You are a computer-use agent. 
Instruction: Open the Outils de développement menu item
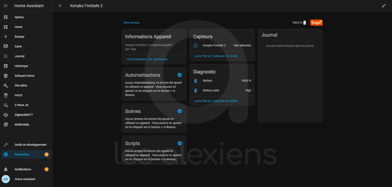26,145
